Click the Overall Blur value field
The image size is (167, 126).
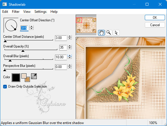point(61,57)
